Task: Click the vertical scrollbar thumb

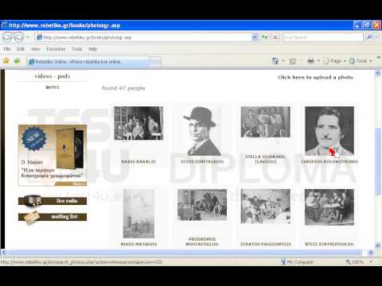Action: tap(378, 162)
